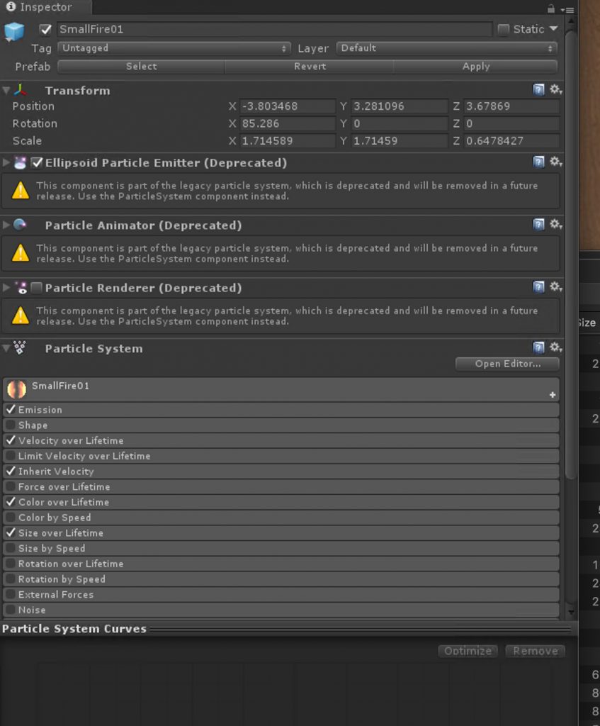Open Ellipsoid Particle Emitter gear menu

[x=556, y=162]
